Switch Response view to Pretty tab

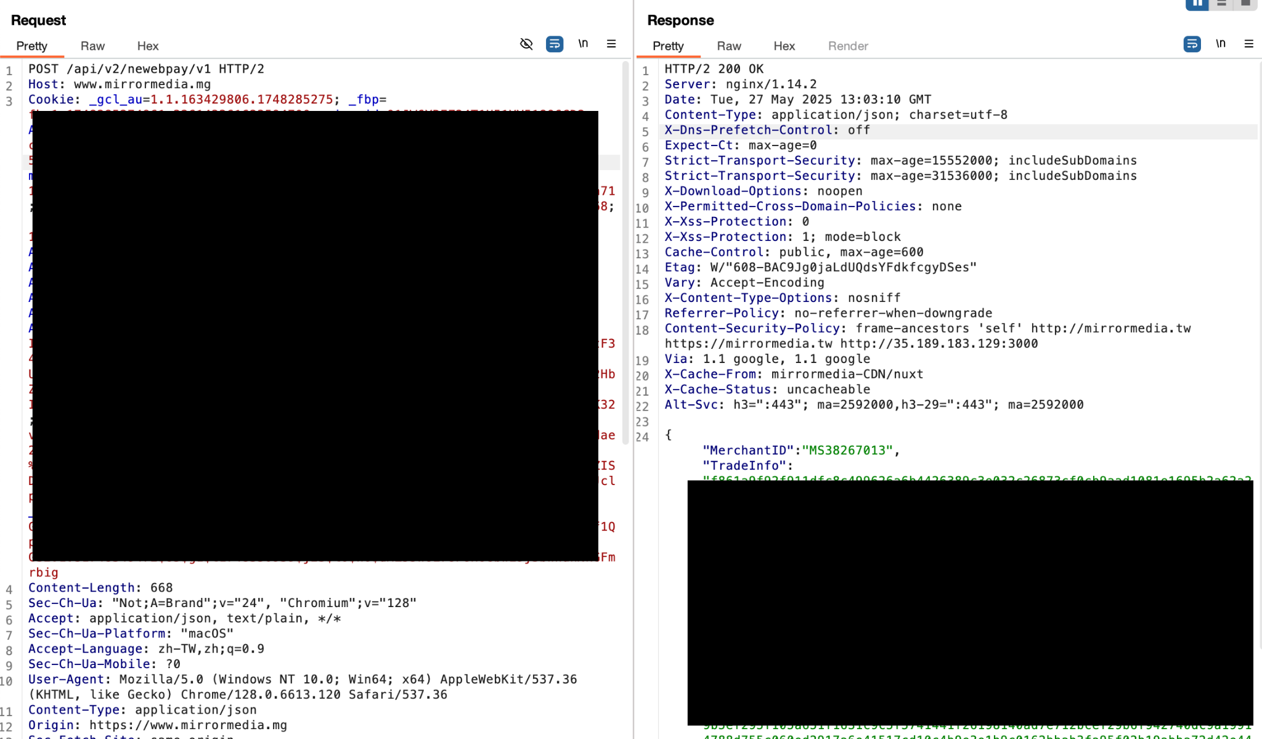click(x=668, y=46)
